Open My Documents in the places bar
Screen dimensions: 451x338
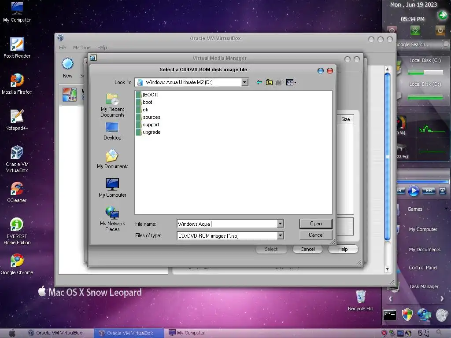click(112, 159)
